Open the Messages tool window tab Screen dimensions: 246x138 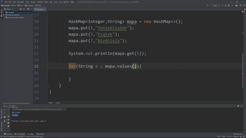pos(20,134)
